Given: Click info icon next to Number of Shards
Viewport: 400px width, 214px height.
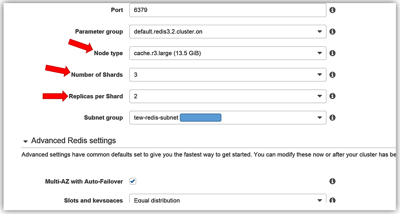Looking at the screenshot, I should coord(332,75).
